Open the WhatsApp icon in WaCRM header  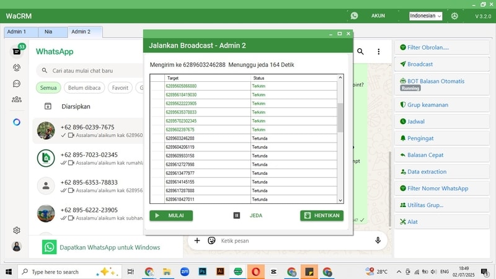(x=354, y=15)
